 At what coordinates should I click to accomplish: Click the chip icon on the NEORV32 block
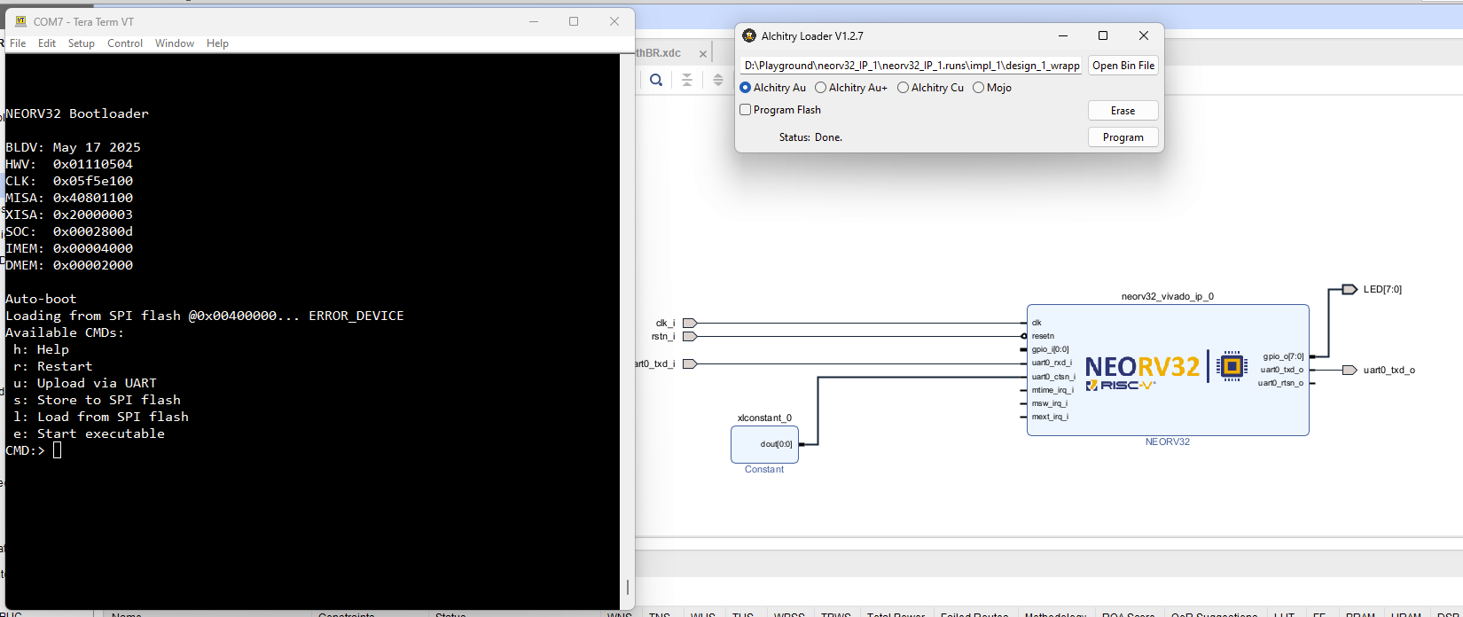(x=1232, y=365)
